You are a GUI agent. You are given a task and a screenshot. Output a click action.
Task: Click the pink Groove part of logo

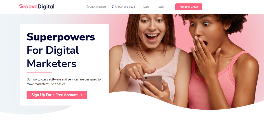(28, 6)
